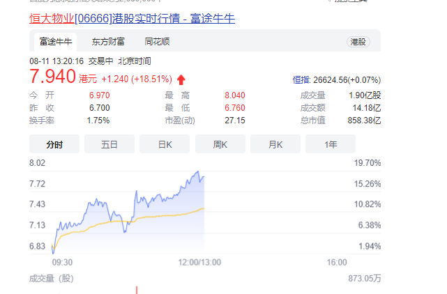
Task: Click the blue price line peak on chart
Action: tap(198, 171)
